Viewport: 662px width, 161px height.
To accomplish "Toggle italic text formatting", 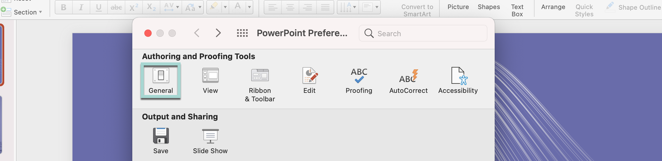I will coord(81,7).
